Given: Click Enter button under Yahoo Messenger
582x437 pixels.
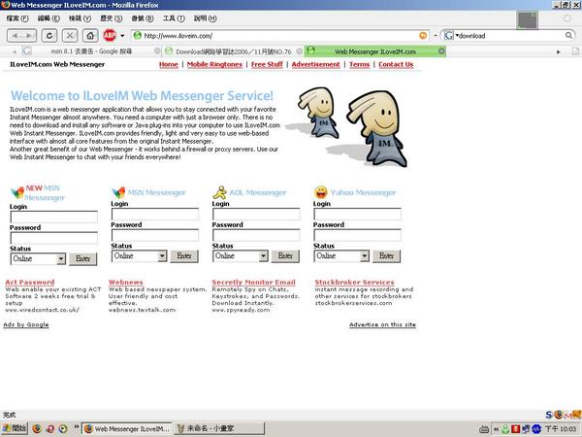Looking at the screenshot, I should [x=386, y=256].
